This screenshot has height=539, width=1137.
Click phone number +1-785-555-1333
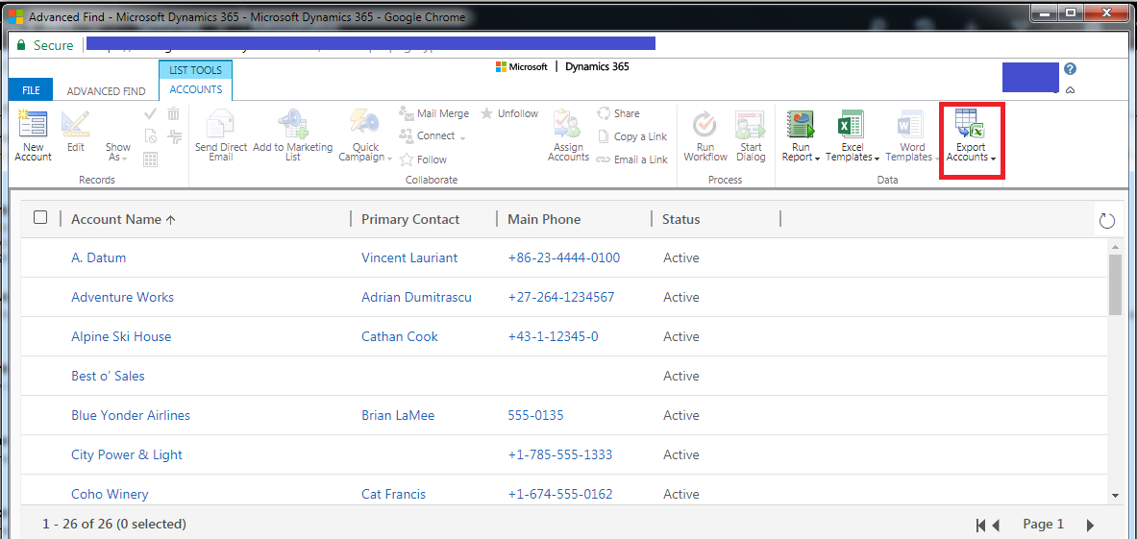point(559,454)
